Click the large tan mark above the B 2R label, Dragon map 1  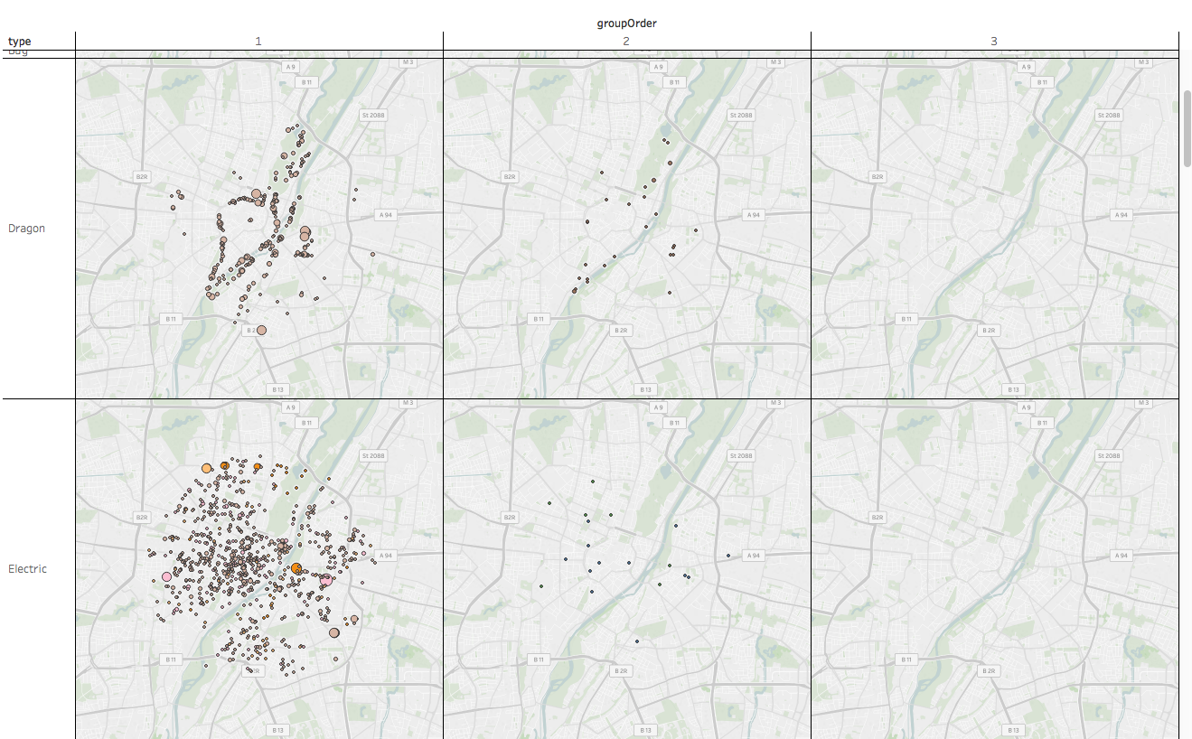click(x=261, y=331)
